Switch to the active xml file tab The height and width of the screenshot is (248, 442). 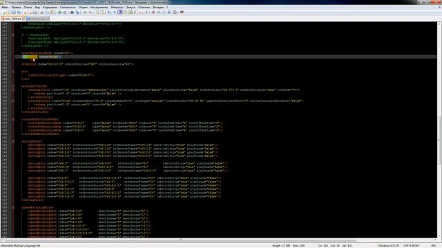[x=13, y=19]
